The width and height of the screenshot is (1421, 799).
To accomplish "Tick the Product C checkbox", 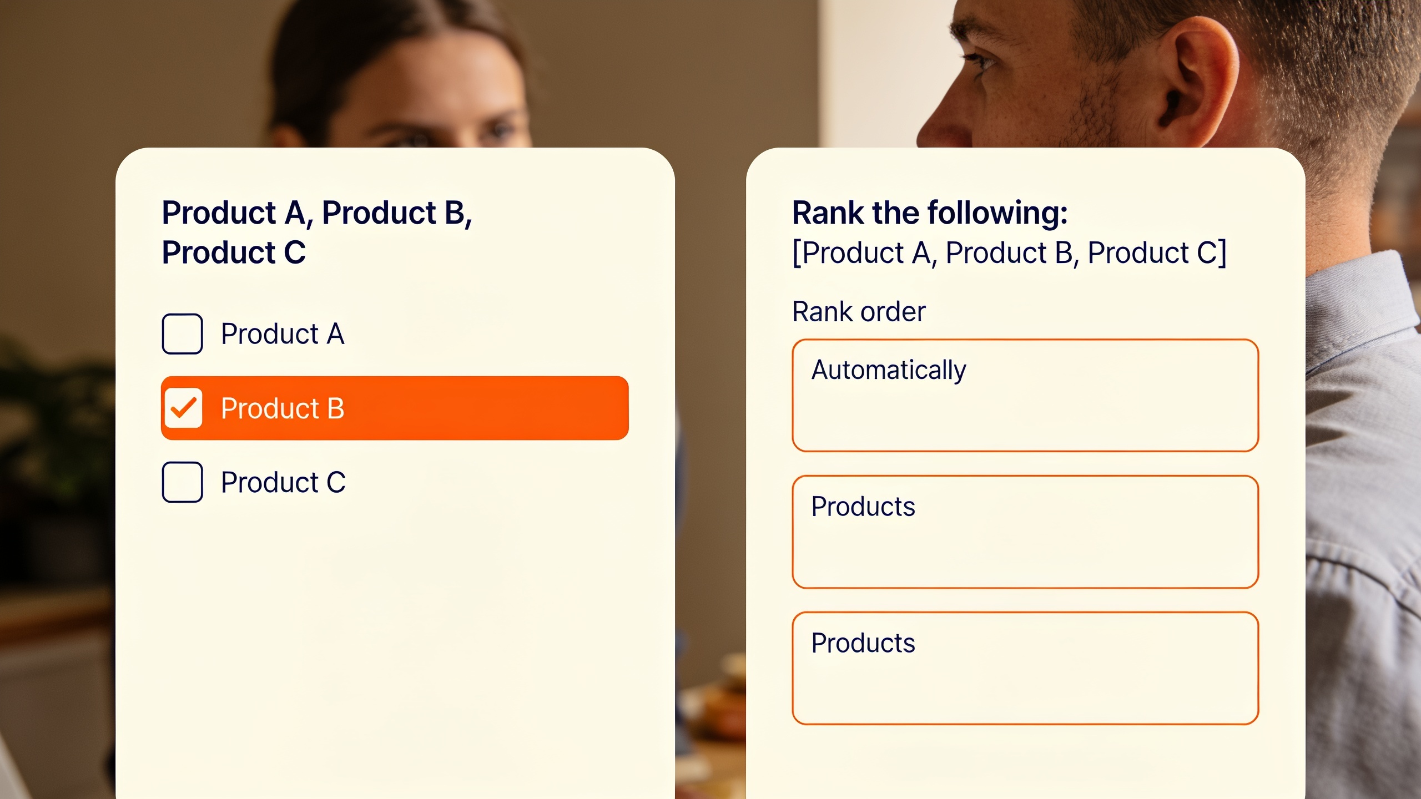I will point(182,482).
